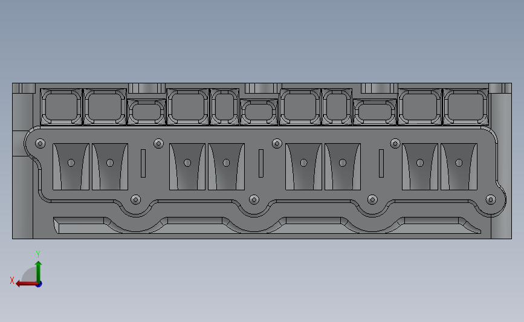The image size is (524, 322).
Task: Select the green Y label above the triad
Action: click(38, 254)
